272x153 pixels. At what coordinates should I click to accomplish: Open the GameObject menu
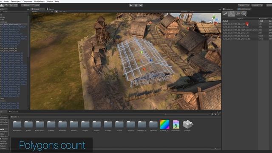click(x=16, y=1)
